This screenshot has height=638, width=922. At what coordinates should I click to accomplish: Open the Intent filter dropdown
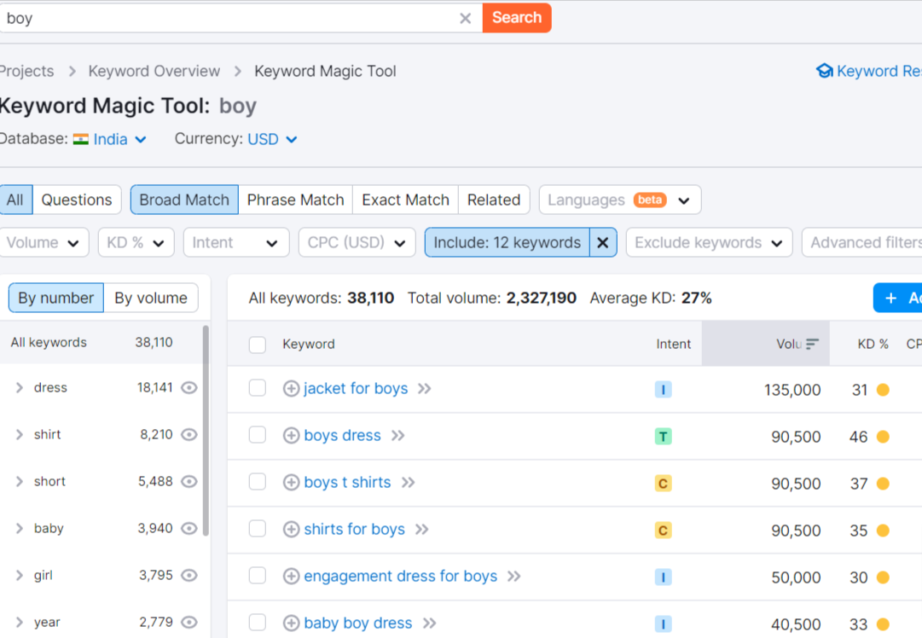point(235,242)
